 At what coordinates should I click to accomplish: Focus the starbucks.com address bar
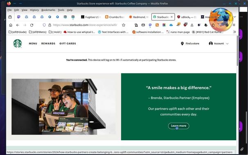pyautogui.click(x=85, y=25)
